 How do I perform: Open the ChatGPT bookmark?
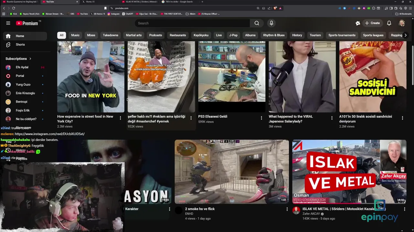coord(128,14)
